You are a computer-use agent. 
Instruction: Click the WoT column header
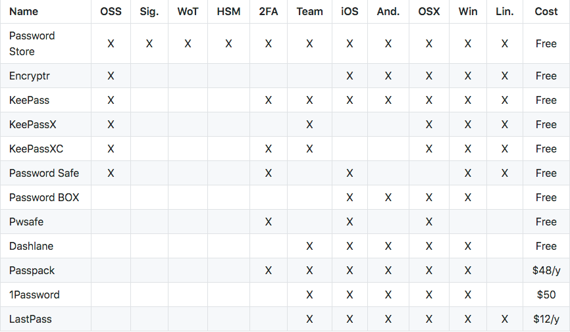click(x=188, y=12)
